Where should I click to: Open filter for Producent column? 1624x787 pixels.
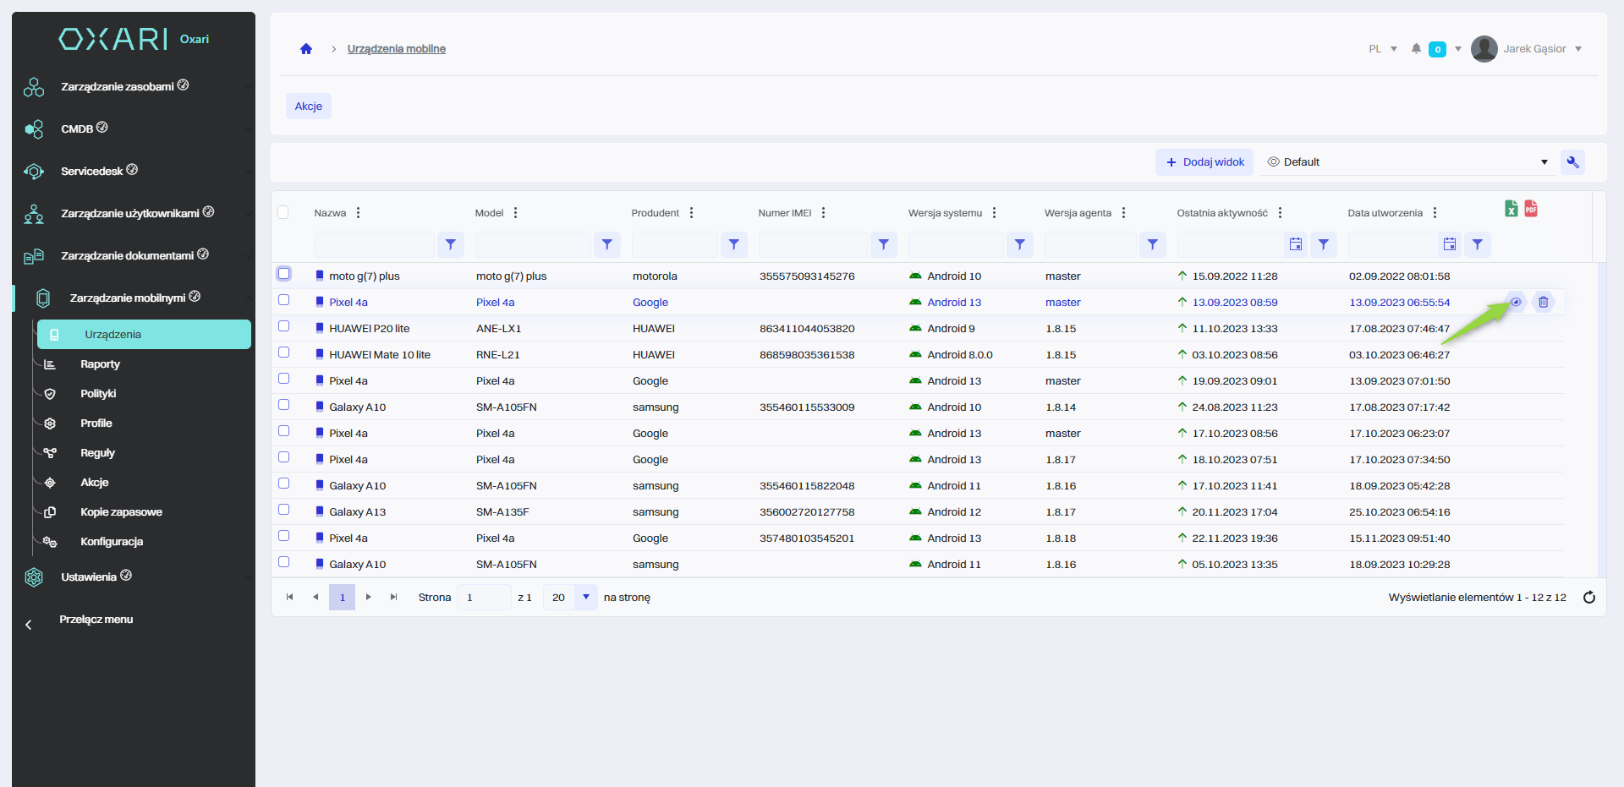tap(733, 245)
